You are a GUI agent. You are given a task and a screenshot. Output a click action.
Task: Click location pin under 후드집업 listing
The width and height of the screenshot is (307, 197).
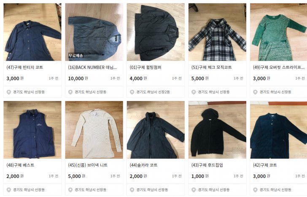pos(194,190)
